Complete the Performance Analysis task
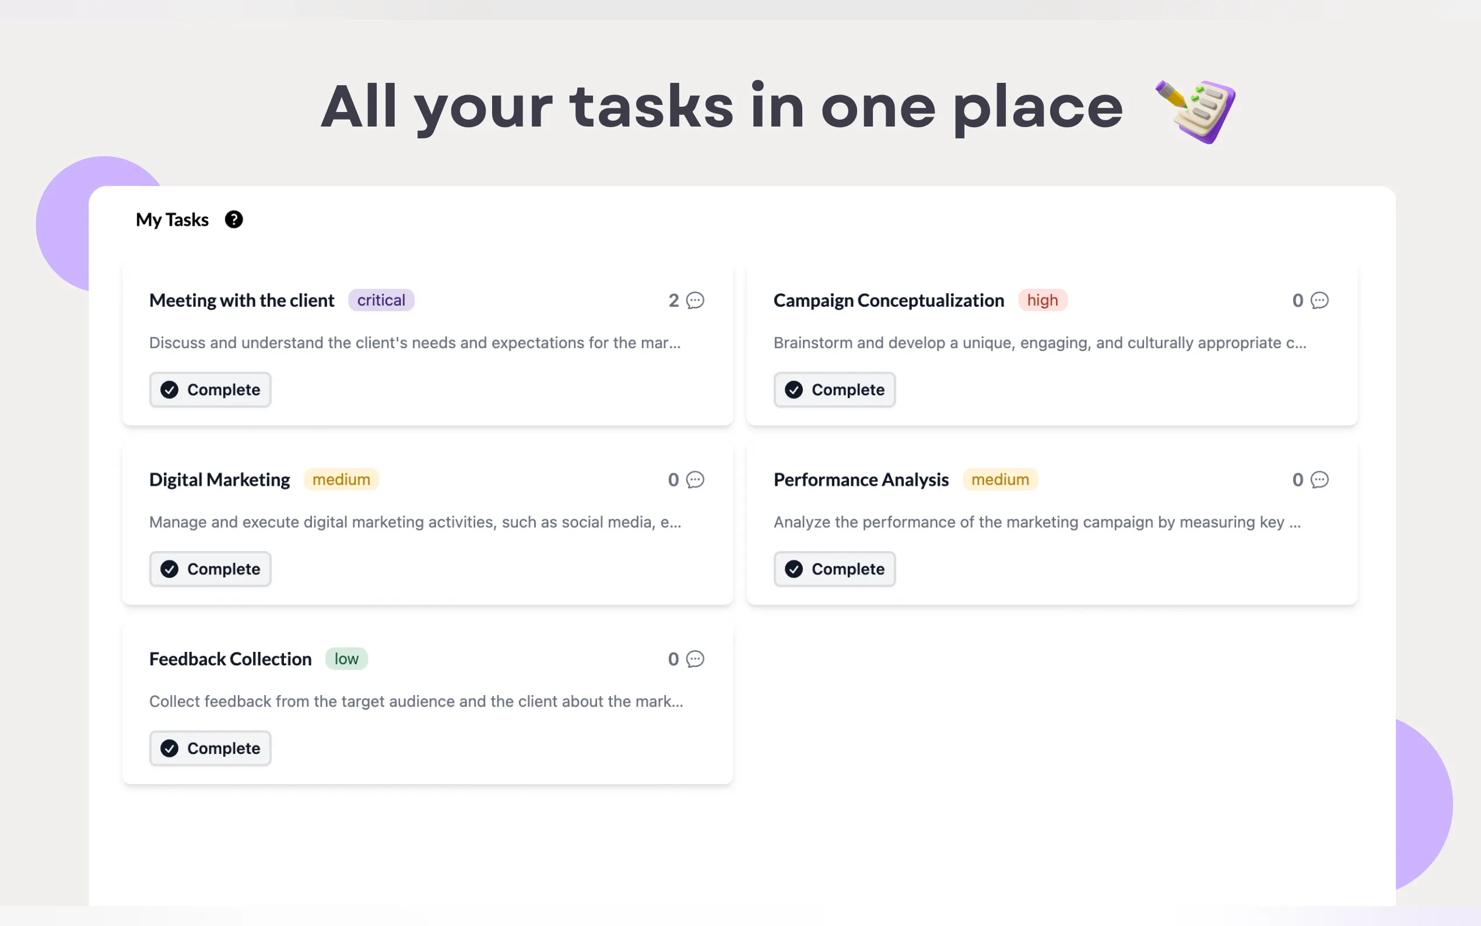 pyautogui.click(x=834, y=569)
